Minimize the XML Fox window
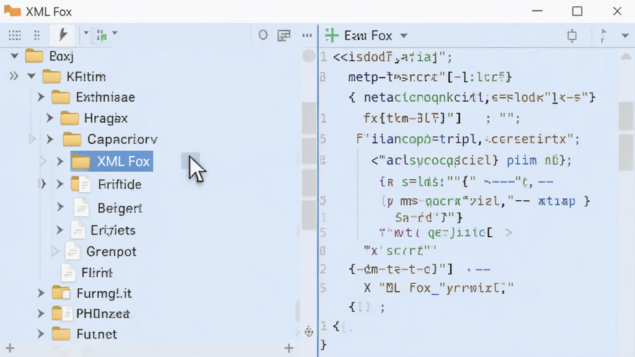The image size is (635, 357). [537, 11]
